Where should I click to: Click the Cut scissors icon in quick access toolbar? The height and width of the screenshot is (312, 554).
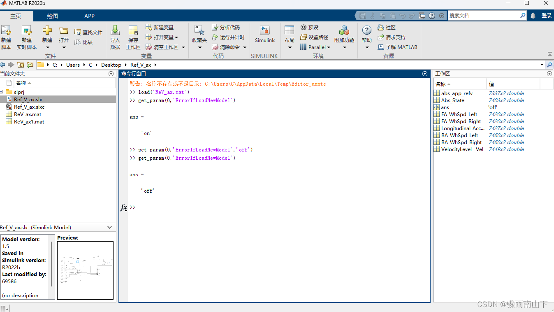point(373,16)
